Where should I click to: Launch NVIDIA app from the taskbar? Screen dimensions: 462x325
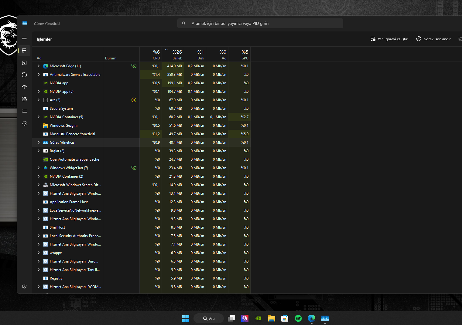click(258, 318)
